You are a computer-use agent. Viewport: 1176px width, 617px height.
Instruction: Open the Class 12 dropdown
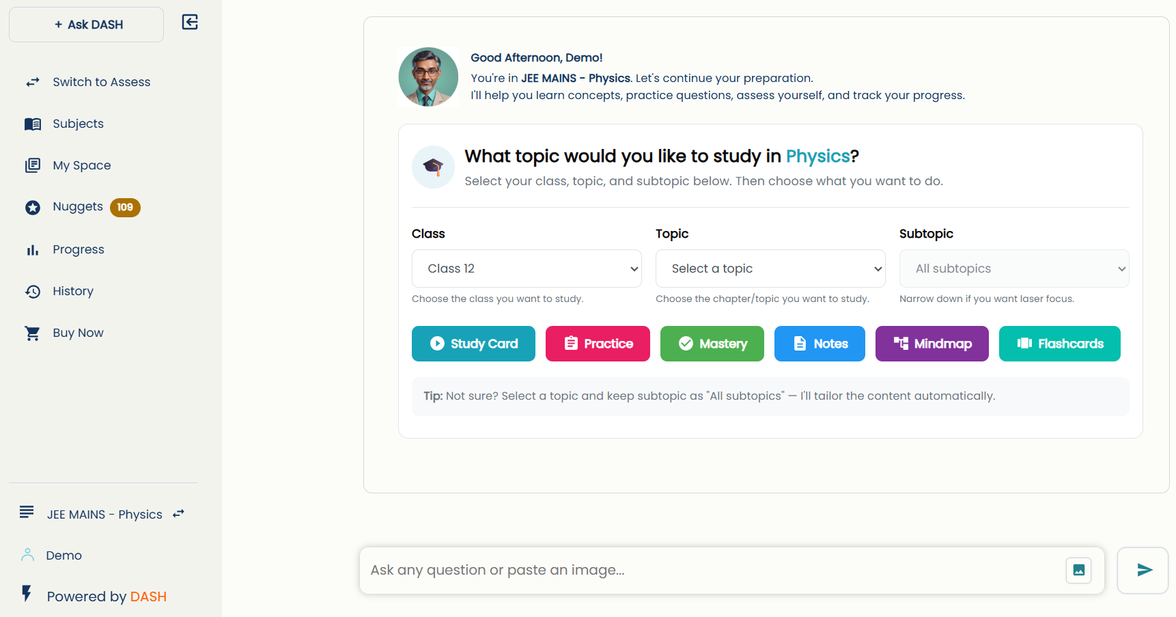527,269
